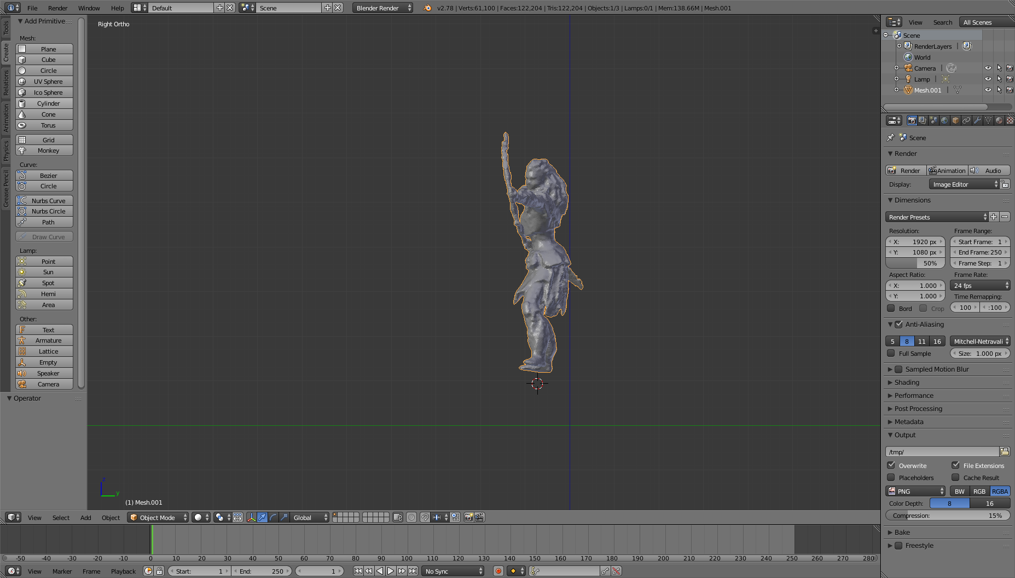The height and width of the screenshot is (578, 1015).
Task: Click the Animation render button
Action: pyautogui.click(x=947, y=170)
